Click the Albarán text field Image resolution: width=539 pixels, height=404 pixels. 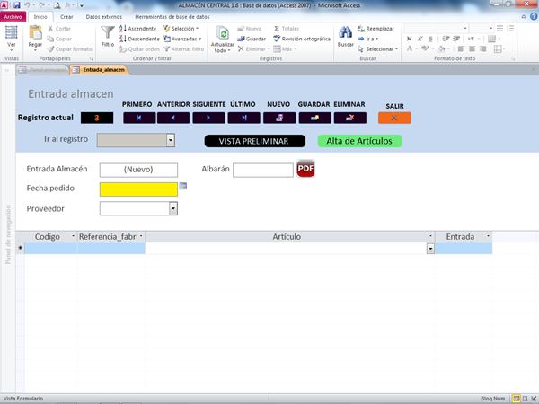262,169
